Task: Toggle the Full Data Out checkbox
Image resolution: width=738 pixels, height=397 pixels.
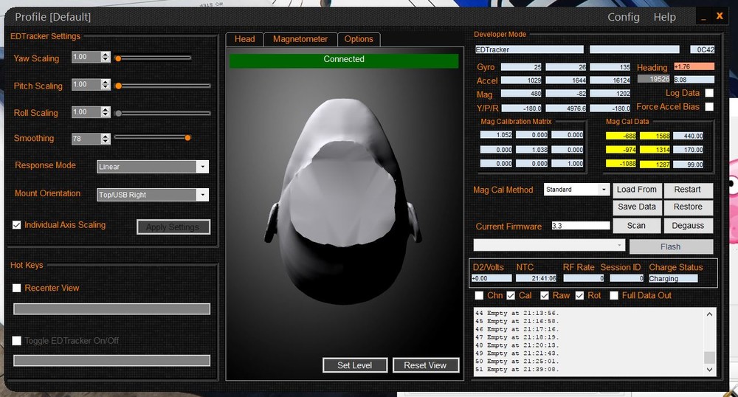Action: pos(613,296)
